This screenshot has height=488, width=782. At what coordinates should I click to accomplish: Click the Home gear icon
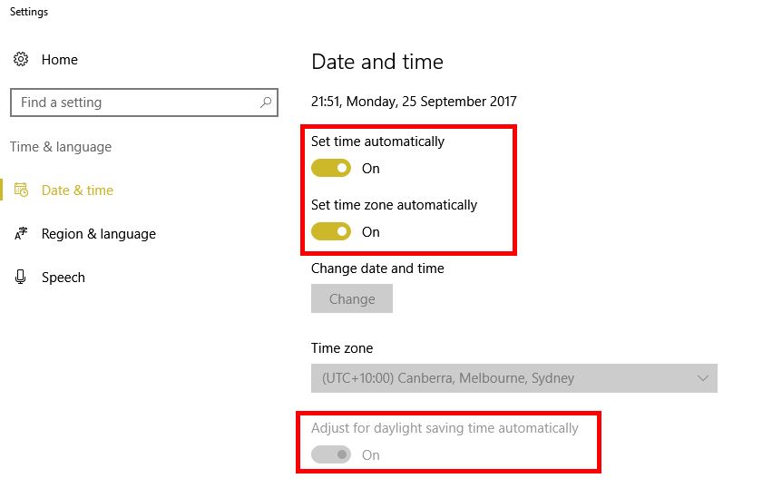coord(20,60)
